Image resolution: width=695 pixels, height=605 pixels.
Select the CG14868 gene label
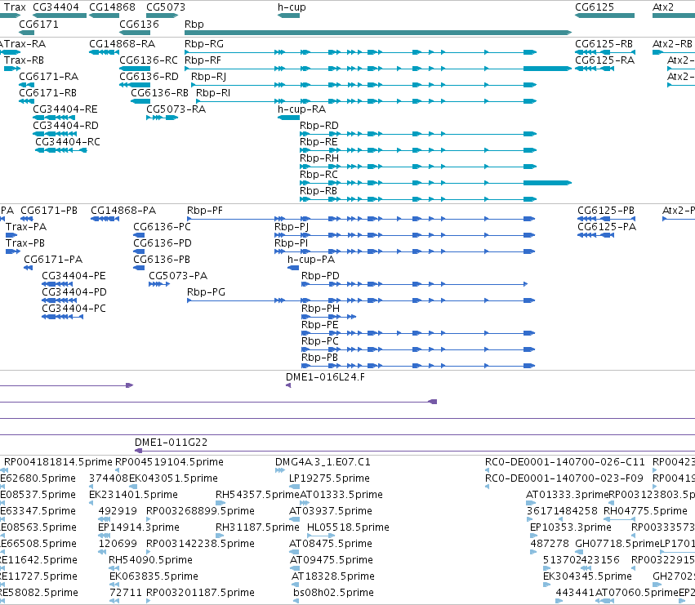click(x=112, y=7)
